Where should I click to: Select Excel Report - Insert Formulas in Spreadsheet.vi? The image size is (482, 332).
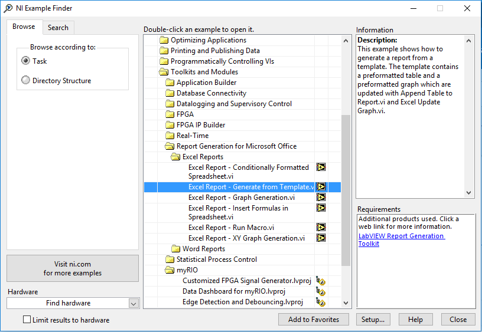(238, 213)
